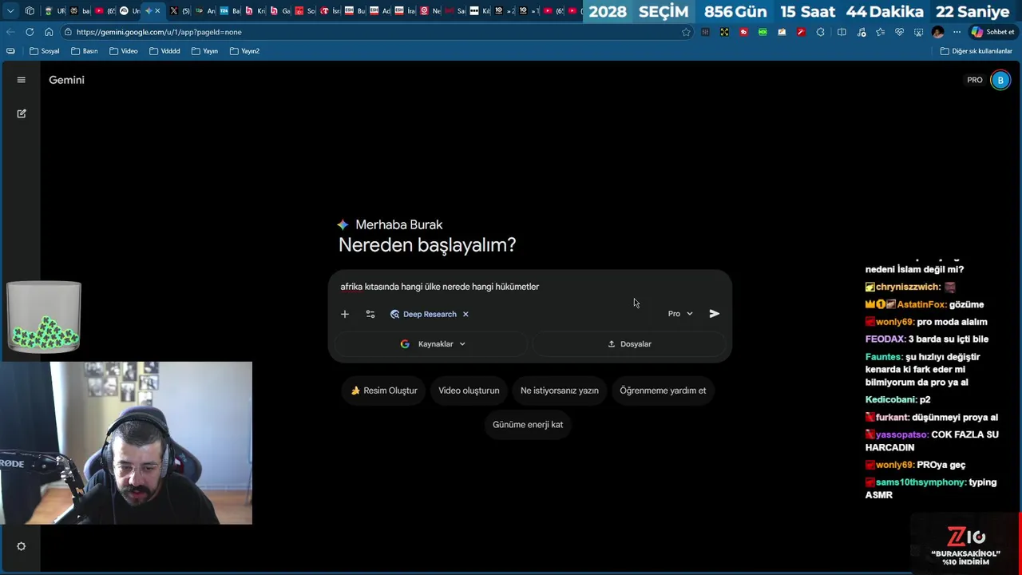Click the yellow arrows extension icon
The image size is (1022, 575).
[x=724, y=32]
